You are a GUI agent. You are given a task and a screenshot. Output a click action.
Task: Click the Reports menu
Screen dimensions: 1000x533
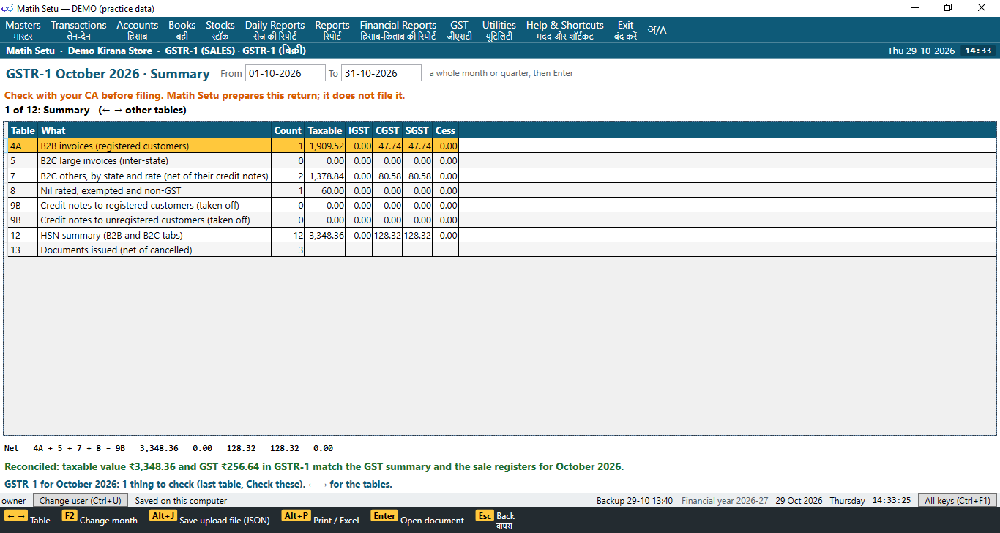[x=332, y=30]
